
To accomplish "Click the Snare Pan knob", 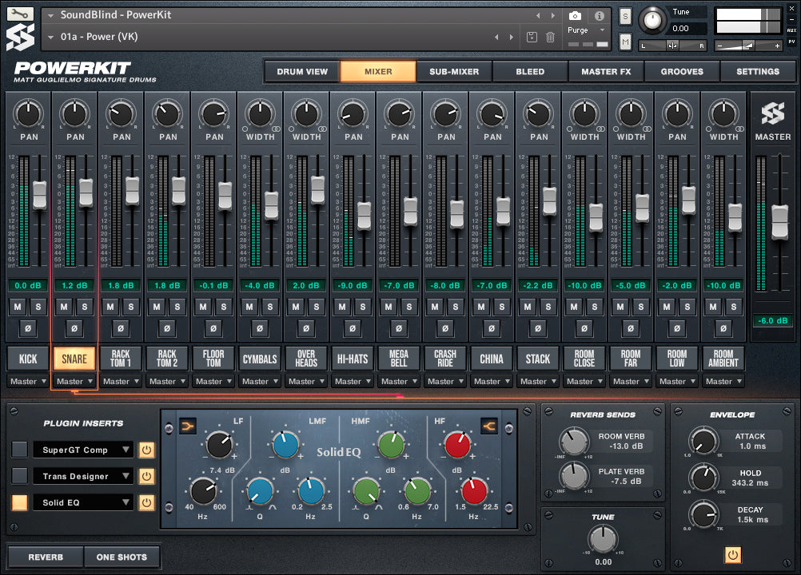I will tap(75, 113).
